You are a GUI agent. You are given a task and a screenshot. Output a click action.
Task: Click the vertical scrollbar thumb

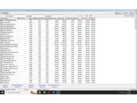[x=136, y=24]
